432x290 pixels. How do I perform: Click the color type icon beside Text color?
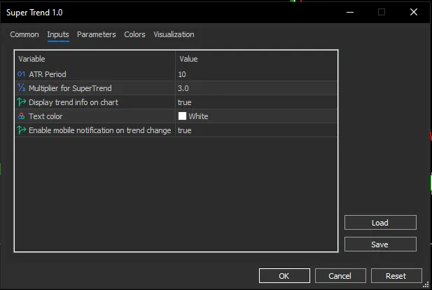(21, 116)
